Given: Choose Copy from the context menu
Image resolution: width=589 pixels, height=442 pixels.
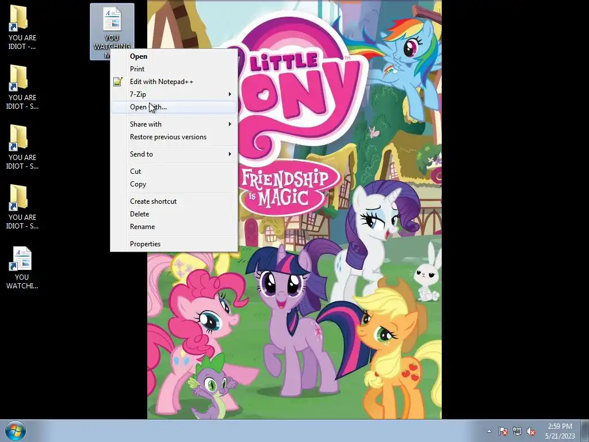Looking at the screenshot, I should pyautogui.click(x=174, y=184).
